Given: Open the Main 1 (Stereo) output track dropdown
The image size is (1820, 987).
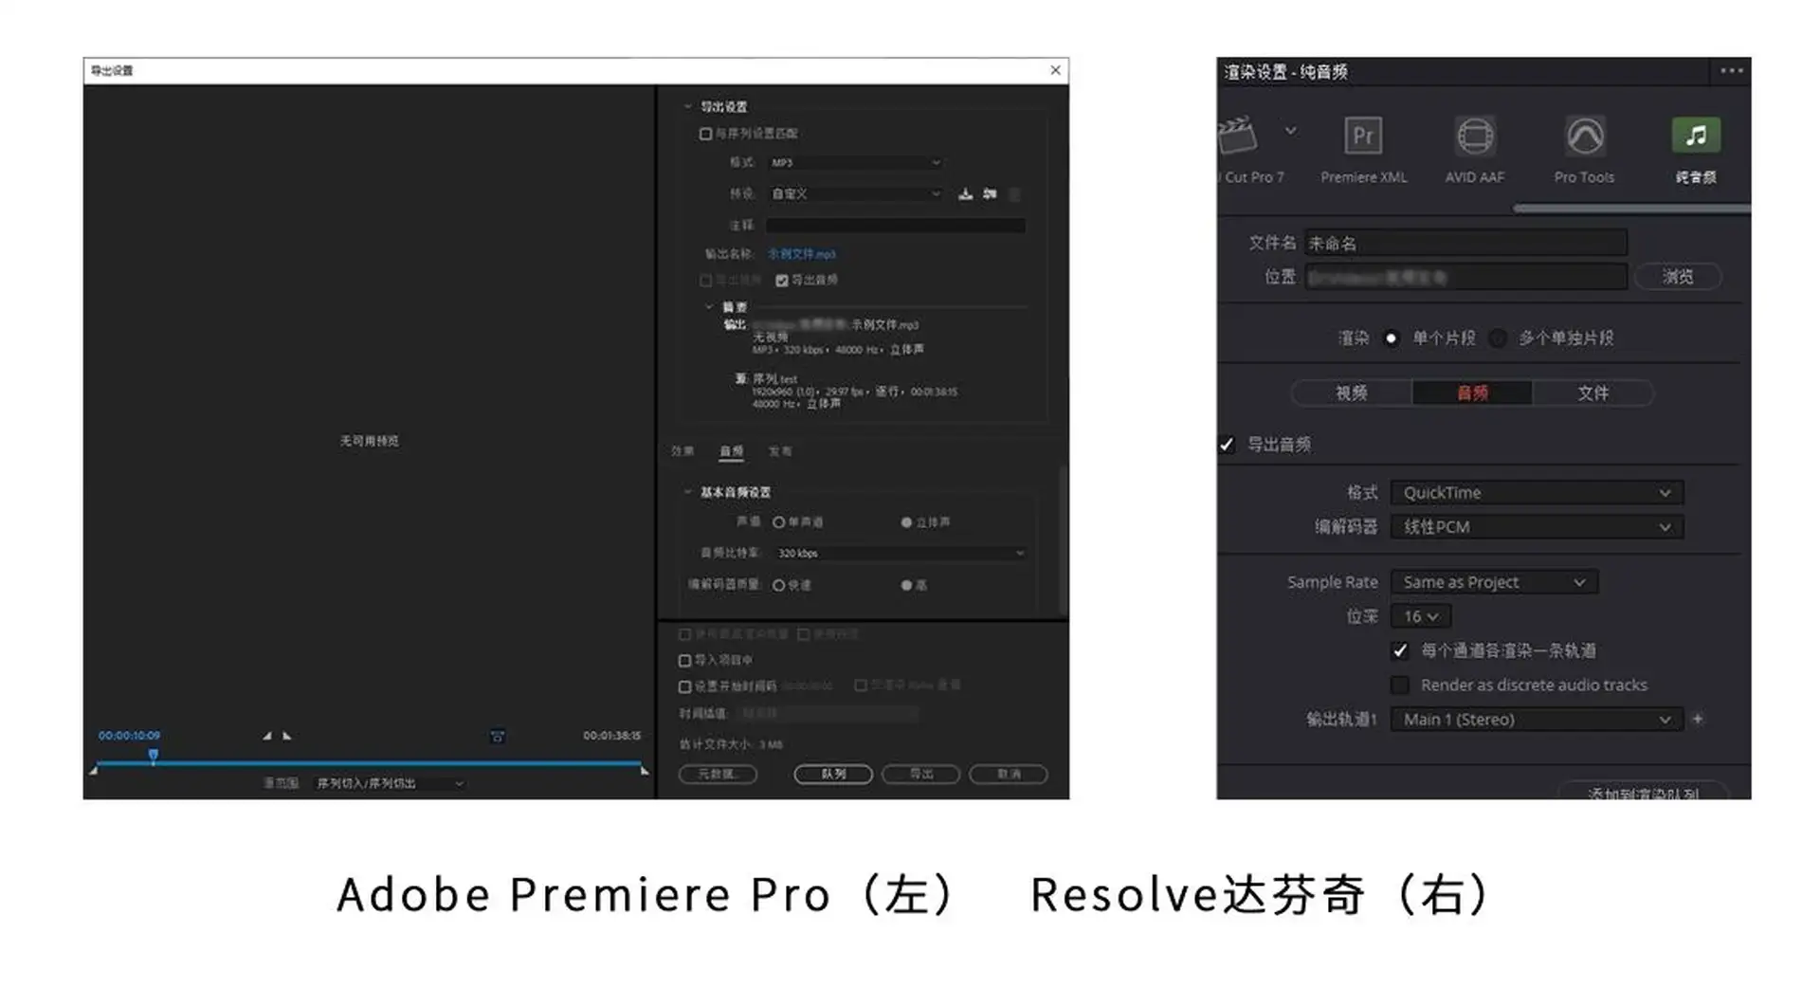Looking at the screenshot, I should (1537, 720).
